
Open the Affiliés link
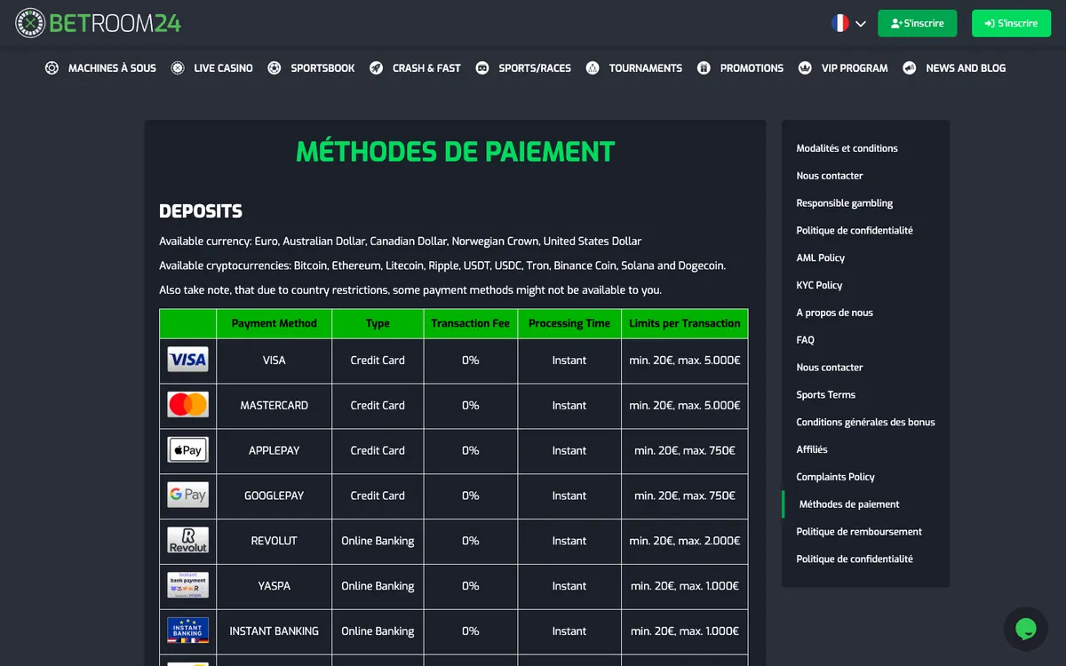(811, 449)
